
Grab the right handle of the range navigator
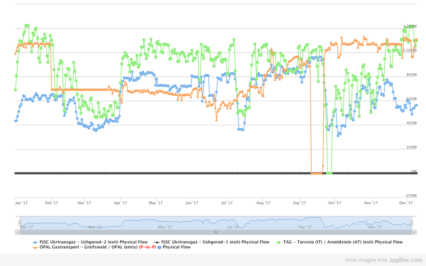click(411, 223)
